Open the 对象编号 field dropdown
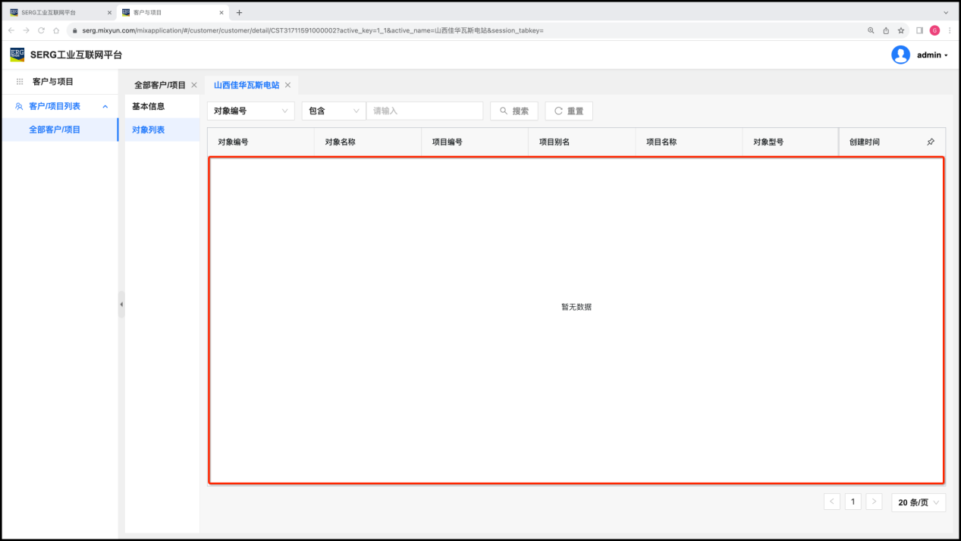Image resolution: width=961 pixels, height=541 pixels. point(251,111)
